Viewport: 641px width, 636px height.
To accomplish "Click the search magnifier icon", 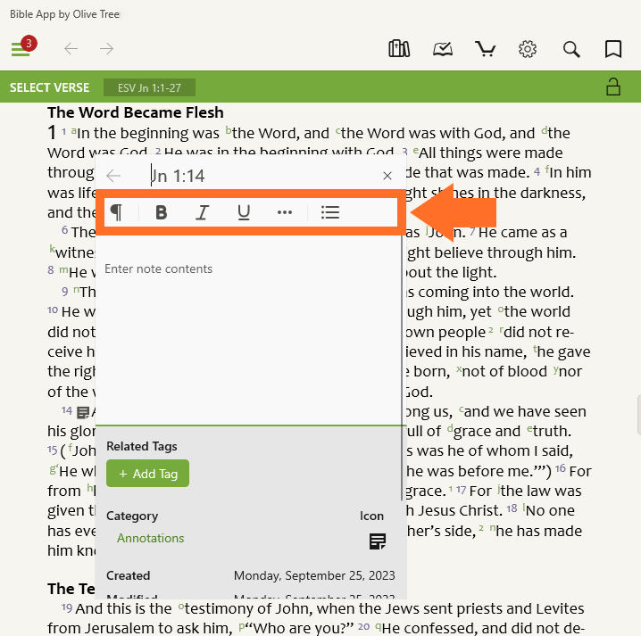I will tap(571, 49).
